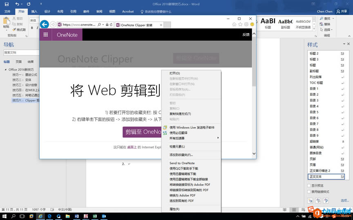Open the 引用 ribbon tab
The image size is (353, 220).
click(x=73, y=11)
